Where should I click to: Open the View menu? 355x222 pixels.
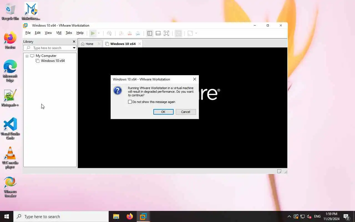(48, 33)
